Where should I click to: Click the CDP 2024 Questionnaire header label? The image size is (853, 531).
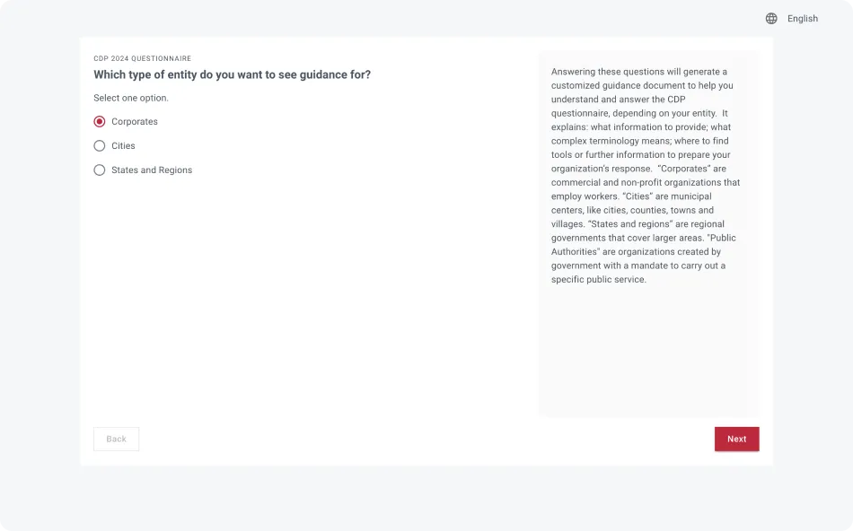142,58
